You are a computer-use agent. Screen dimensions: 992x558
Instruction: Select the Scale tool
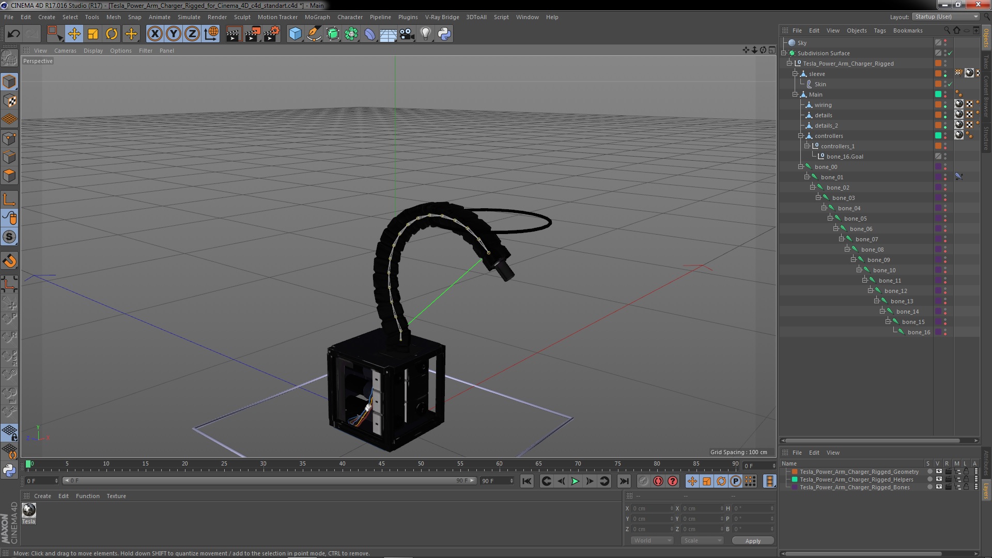(93, 34)
